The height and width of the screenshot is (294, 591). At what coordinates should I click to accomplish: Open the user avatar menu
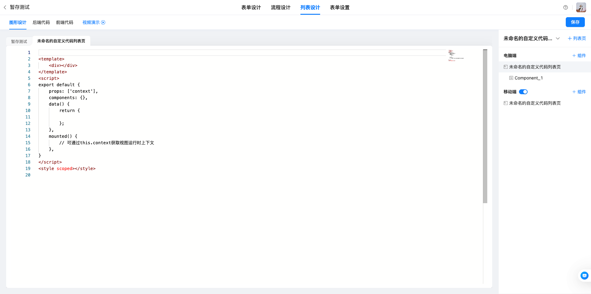581,7
